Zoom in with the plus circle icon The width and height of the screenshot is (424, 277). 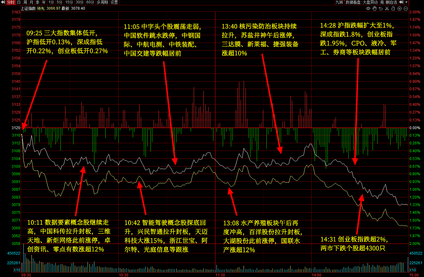click(x=399, y=8)
